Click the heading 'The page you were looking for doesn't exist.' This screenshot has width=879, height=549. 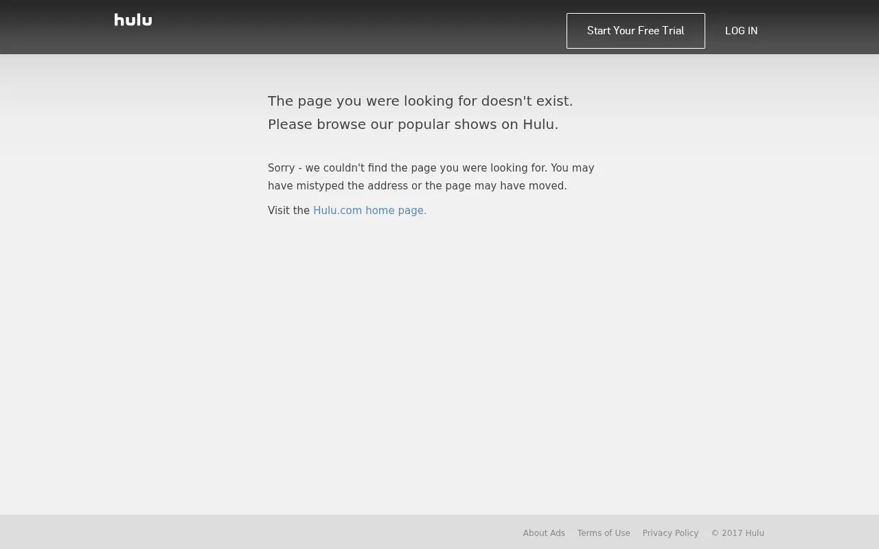click(x=420, y=101)
